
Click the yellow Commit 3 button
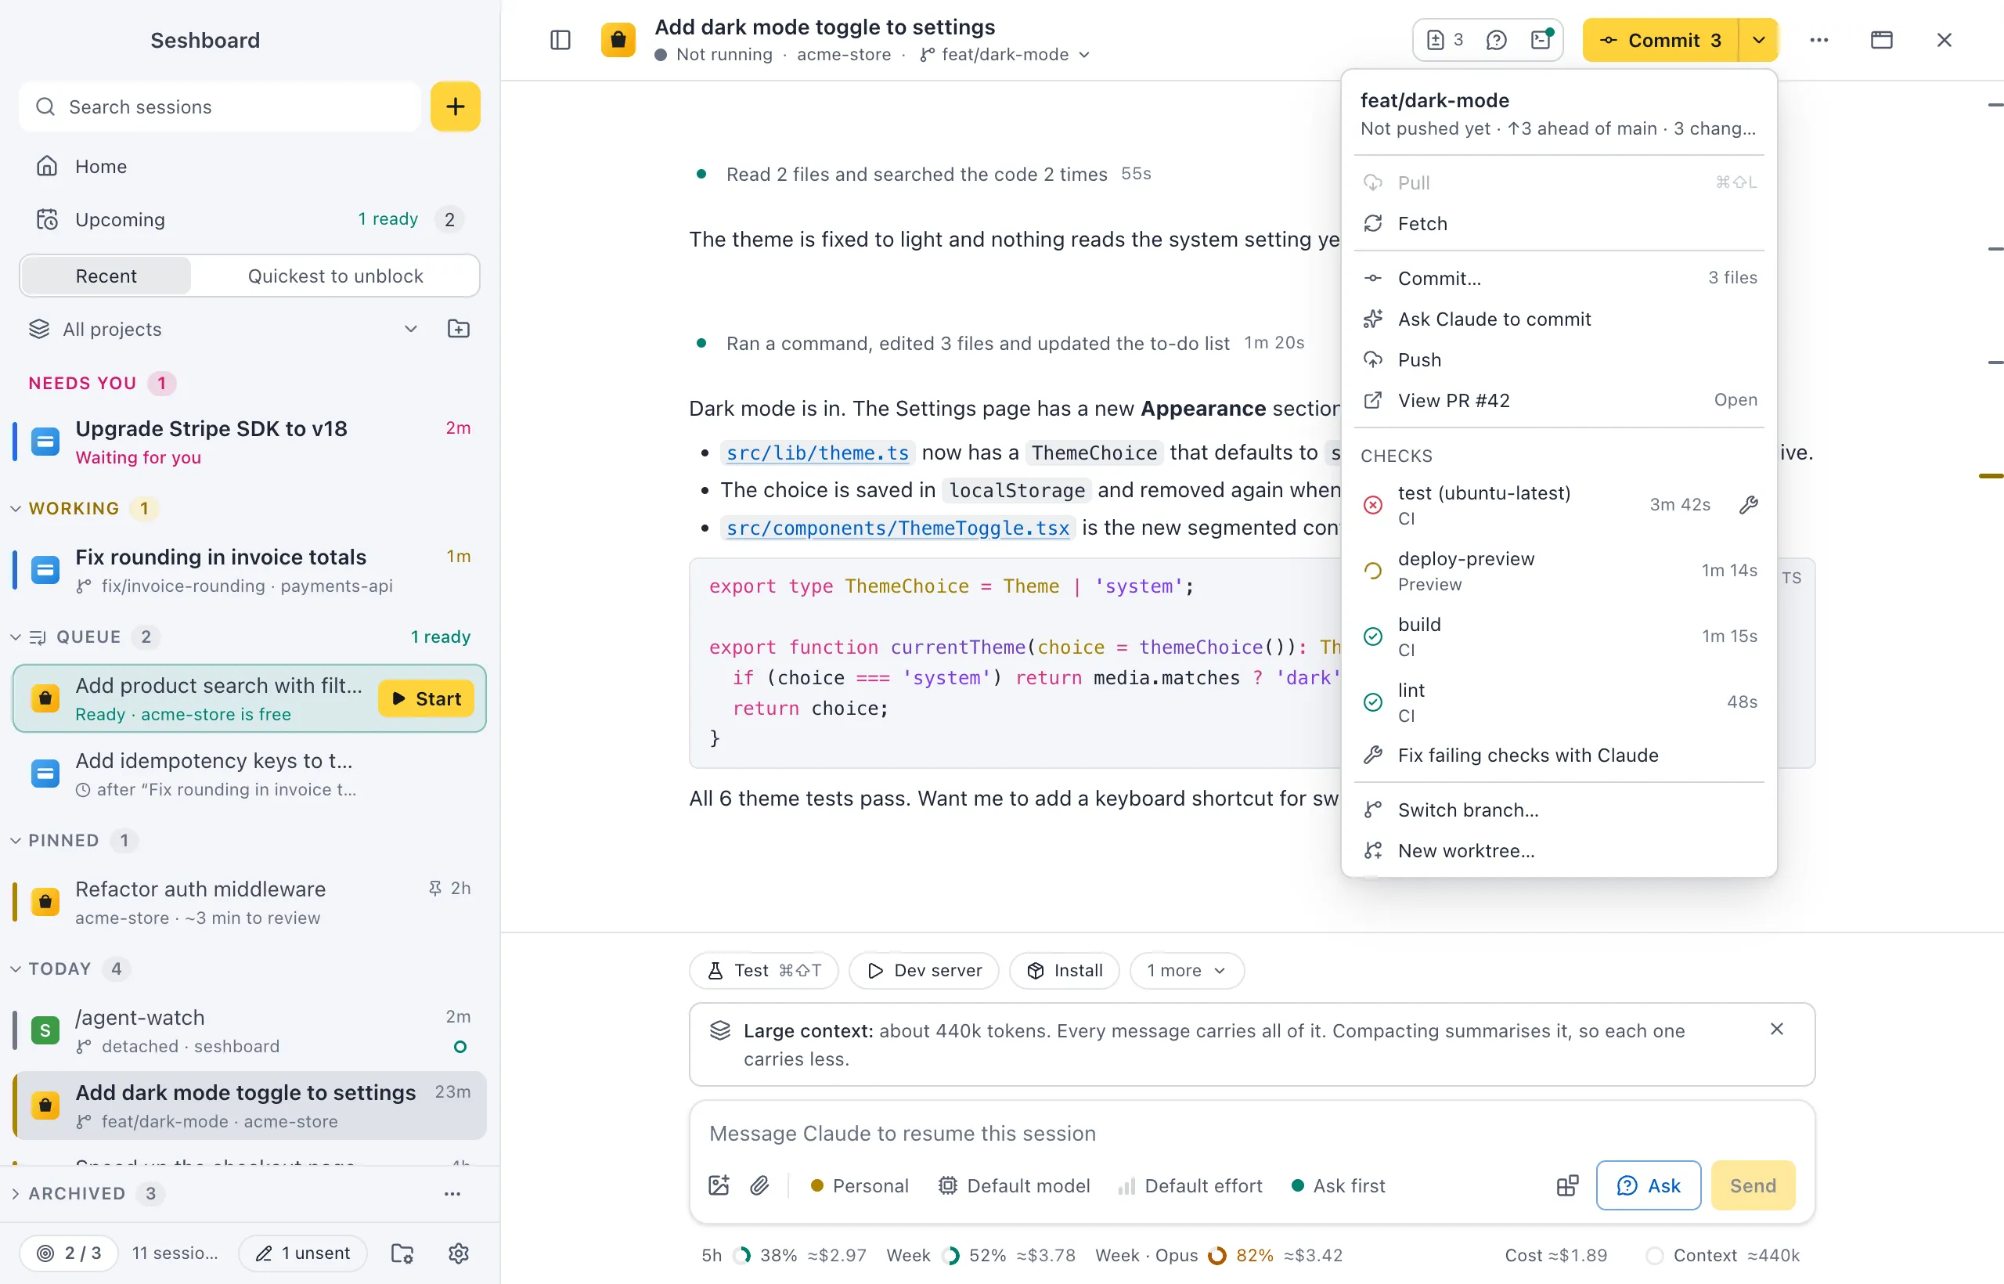pyautogui.click(x=1660, y=40)
